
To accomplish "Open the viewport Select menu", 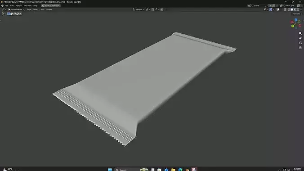I will (x=36, y=9).
